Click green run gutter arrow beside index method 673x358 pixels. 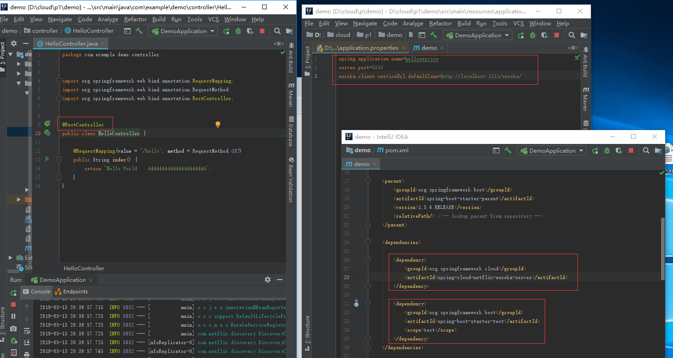[x=47, y=159]
